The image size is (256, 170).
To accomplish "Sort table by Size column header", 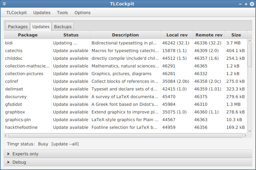I will point(236,35).
